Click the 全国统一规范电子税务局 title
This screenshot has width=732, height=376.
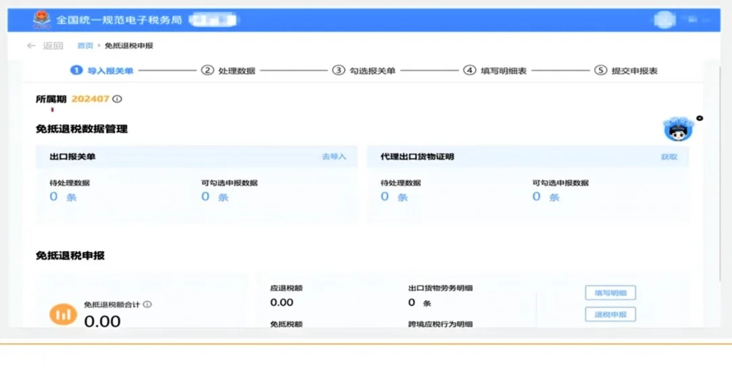[x=119, y=20]
